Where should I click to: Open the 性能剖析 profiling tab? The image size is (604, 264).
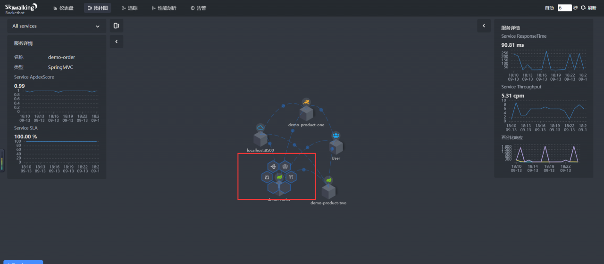164,8
